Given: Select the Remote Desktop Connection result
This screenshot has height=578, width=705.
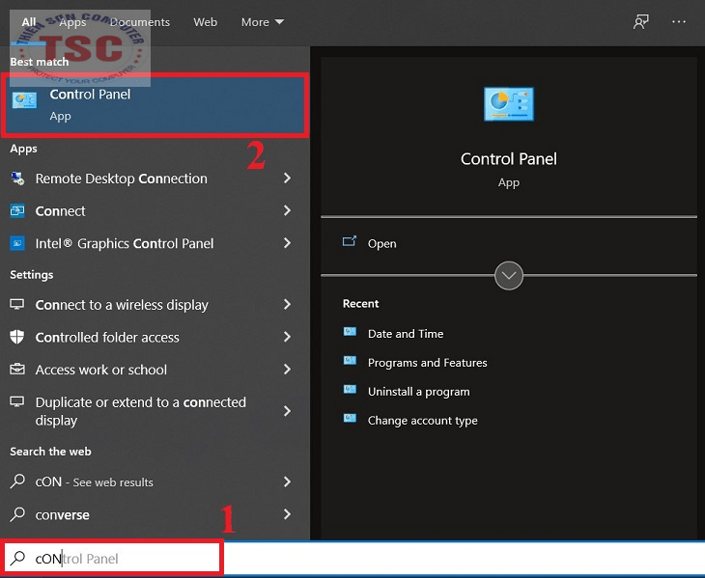Looking at the screenshot, I should [155, 179].
